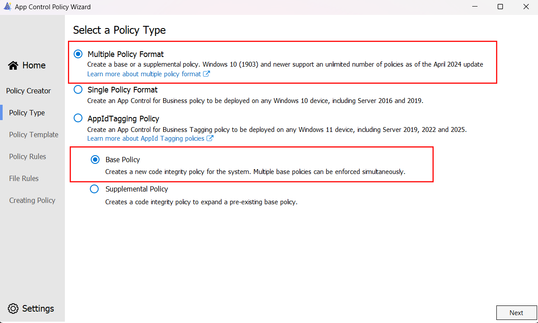
Task: Open Learn more about multiple policy format link
Action: point(144,74)
